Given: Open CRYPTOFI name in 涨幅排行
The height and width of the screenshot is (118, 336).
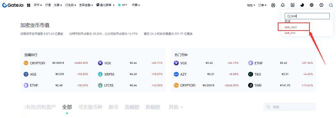Looking at the screenshot, I should point(37,63).
